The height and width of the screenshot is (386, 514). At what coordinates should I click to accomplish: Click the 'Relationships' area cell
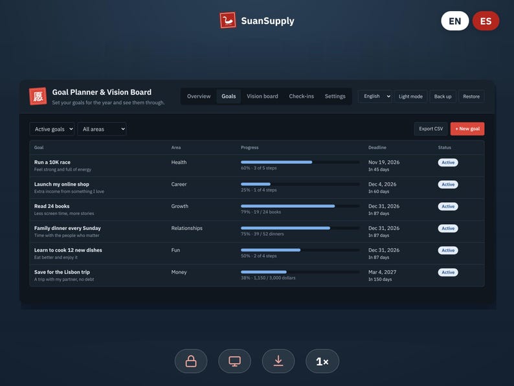tap(187, 228)
